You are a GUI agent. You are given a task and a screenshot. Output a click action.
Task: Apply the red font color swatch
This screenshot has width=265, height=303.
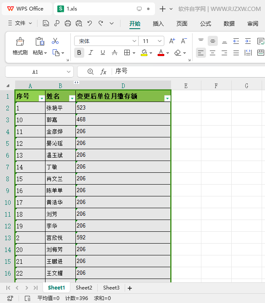[x=161, y=53]
